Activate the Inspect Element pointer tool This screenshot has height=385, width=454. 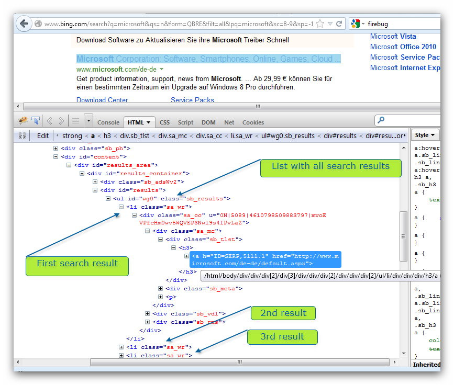tap(36, 120)
